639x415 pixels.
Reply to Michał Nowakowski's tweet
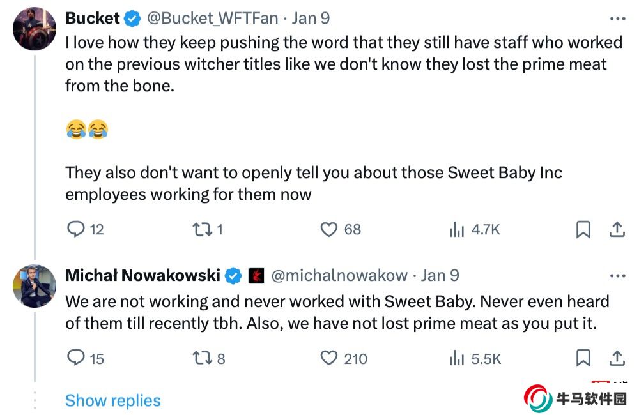point(76,358)
